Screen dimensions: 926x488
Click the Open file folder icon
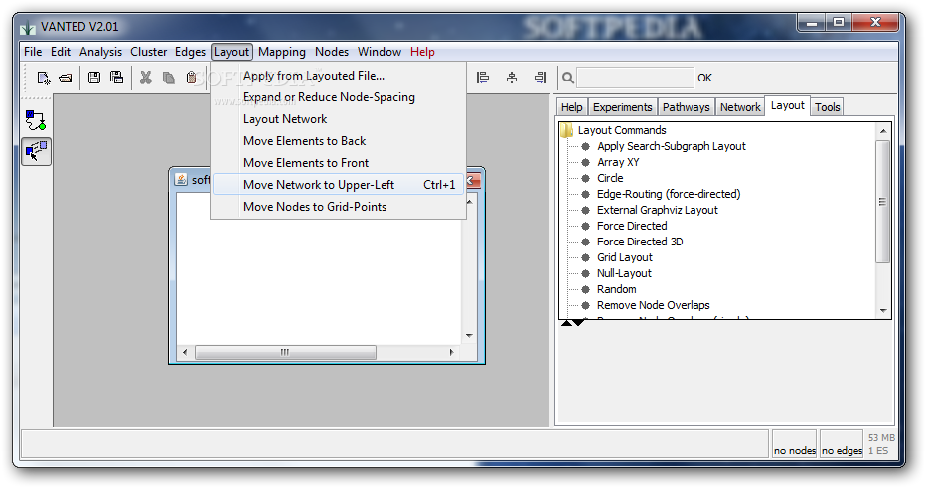pyautogui.click(x=65, y=78)
